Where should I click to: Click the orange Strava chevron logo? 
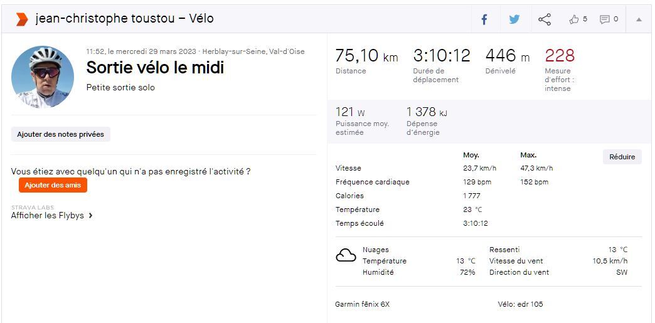22,19
